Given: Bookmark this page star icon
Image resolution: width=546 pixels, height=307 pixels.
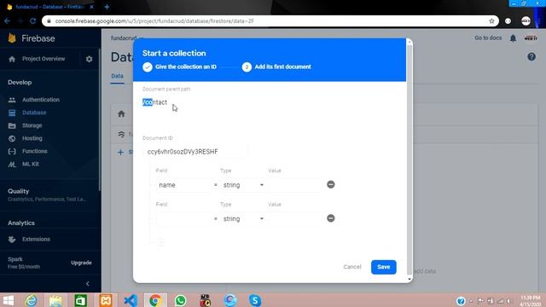Looking at the screenshot, I should tap(491, 20).
